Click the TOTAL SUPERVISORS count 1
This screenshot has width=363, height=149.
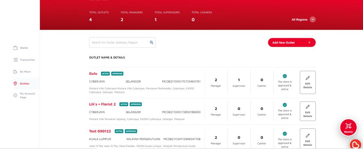[155, 20]
